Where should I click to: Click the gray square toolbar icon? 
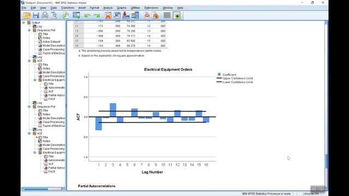pyautogui.click(x=167, y=15)
